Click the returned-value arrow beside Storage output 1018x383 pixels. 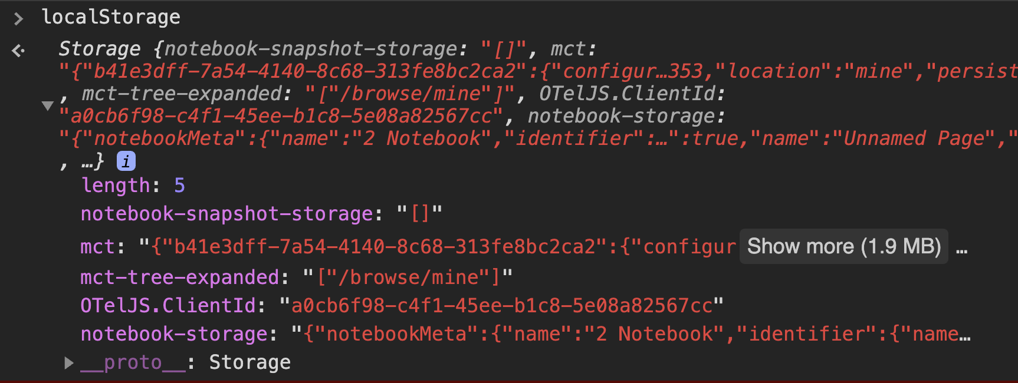[x=18, y=50]
